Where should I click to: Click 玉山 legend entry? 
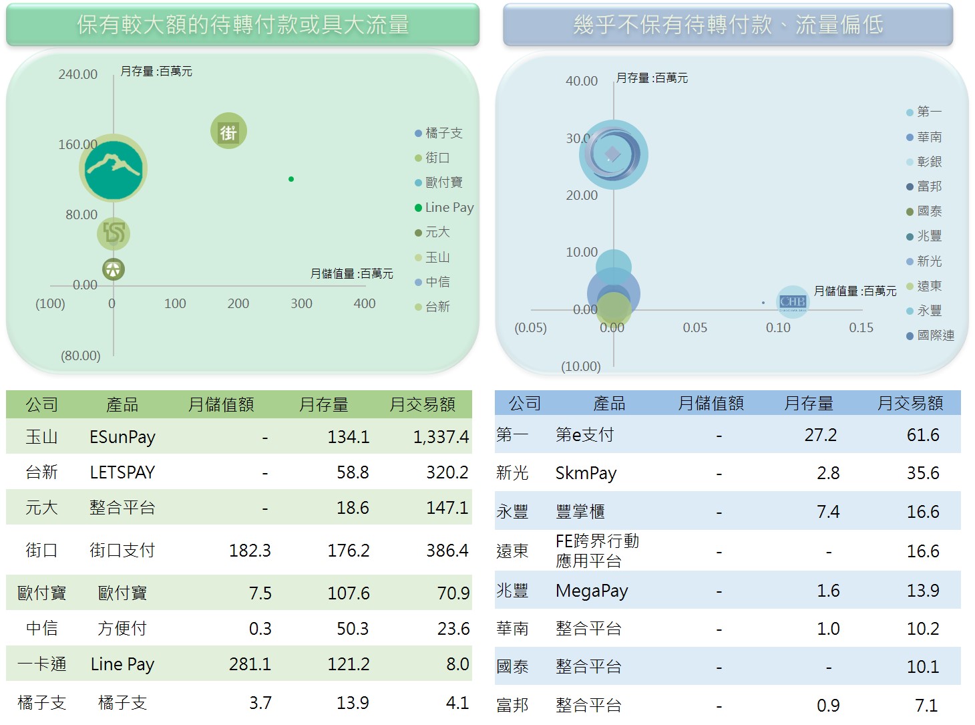pos(432,257)
